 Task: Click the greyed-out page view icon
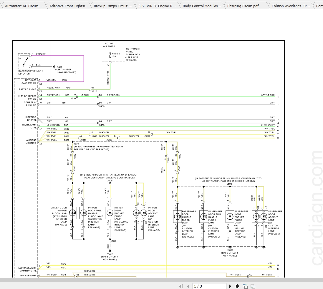point(253,286)
